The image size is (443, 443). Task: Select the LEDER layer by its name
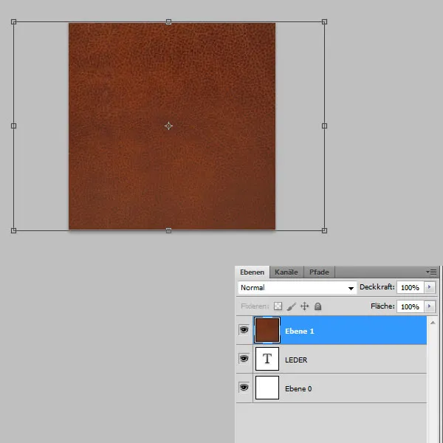click(296, 360)
